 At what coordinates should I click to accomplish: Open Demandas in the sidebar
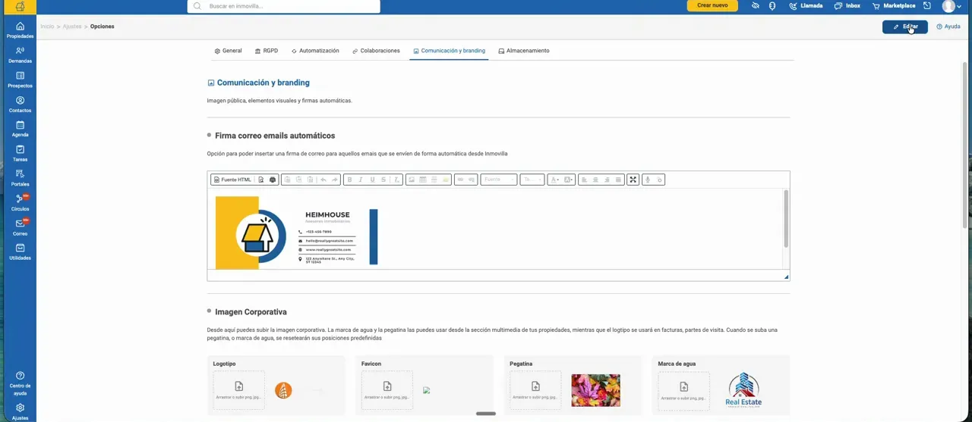(20, 55)
